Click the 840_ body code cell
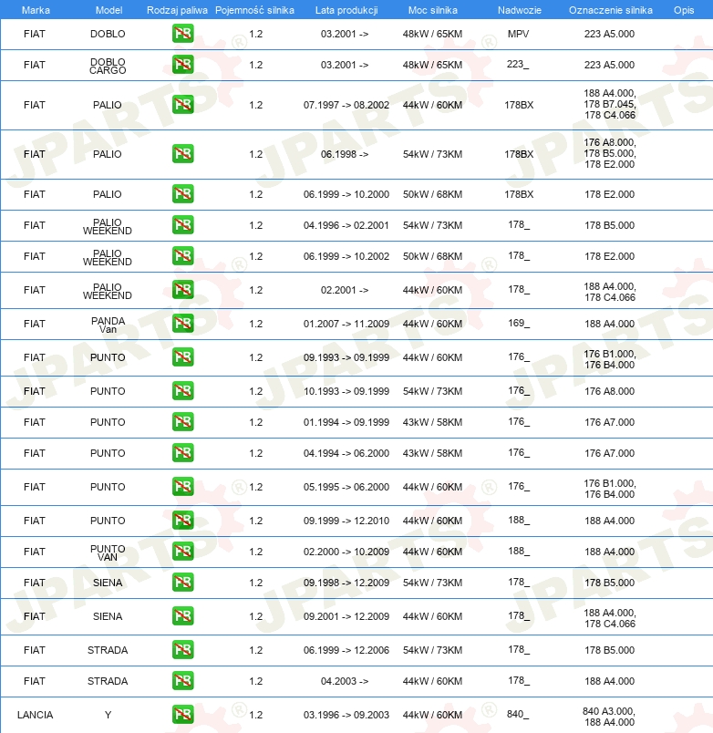This screenshot has height=733, width=713. (518, 714)
